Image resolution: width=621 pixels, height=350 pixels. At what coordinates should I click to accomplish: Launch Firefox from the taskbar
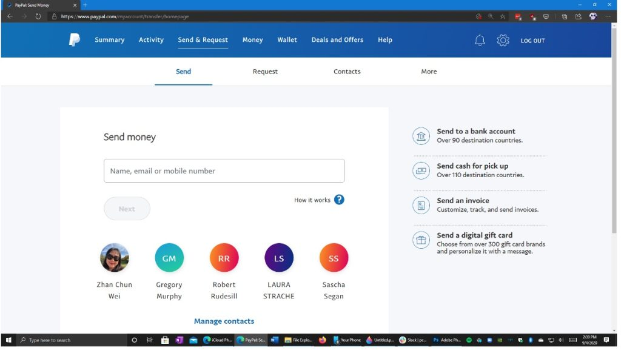pyautogui.click(x=323, y=340)
